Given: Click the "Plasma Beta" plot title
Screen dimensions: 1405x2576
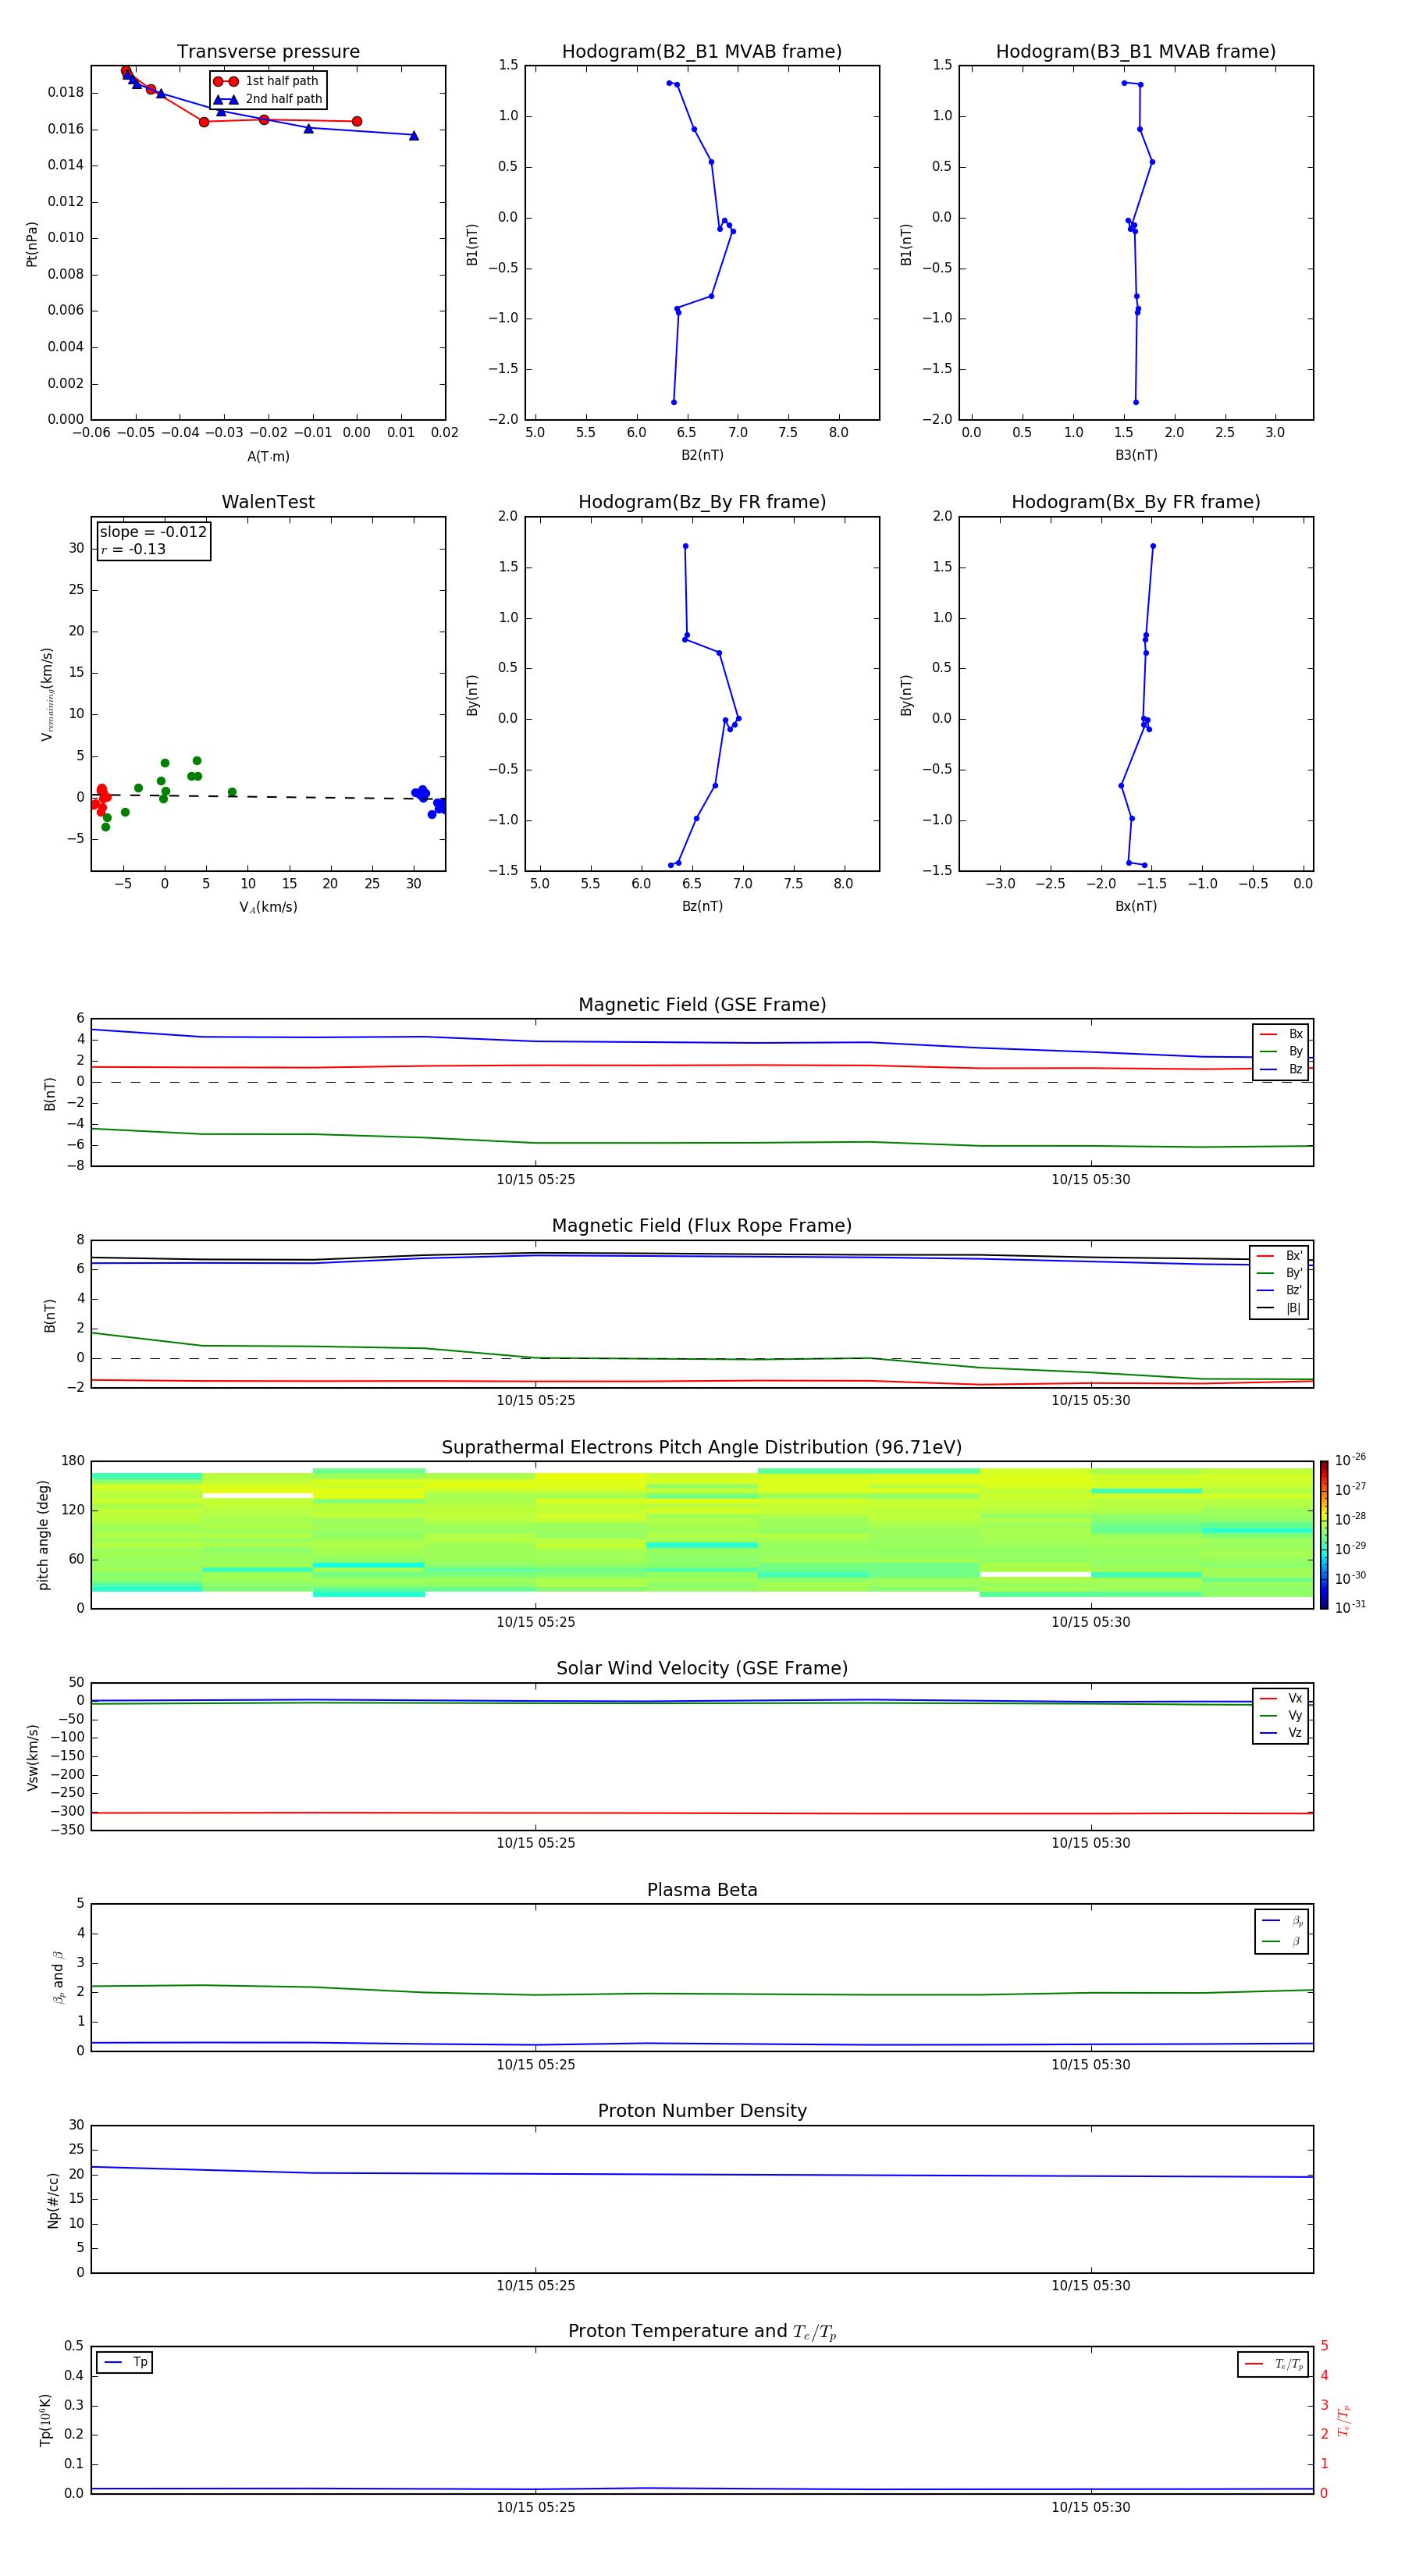Looking at the screenshot, I should point(702,1890).
